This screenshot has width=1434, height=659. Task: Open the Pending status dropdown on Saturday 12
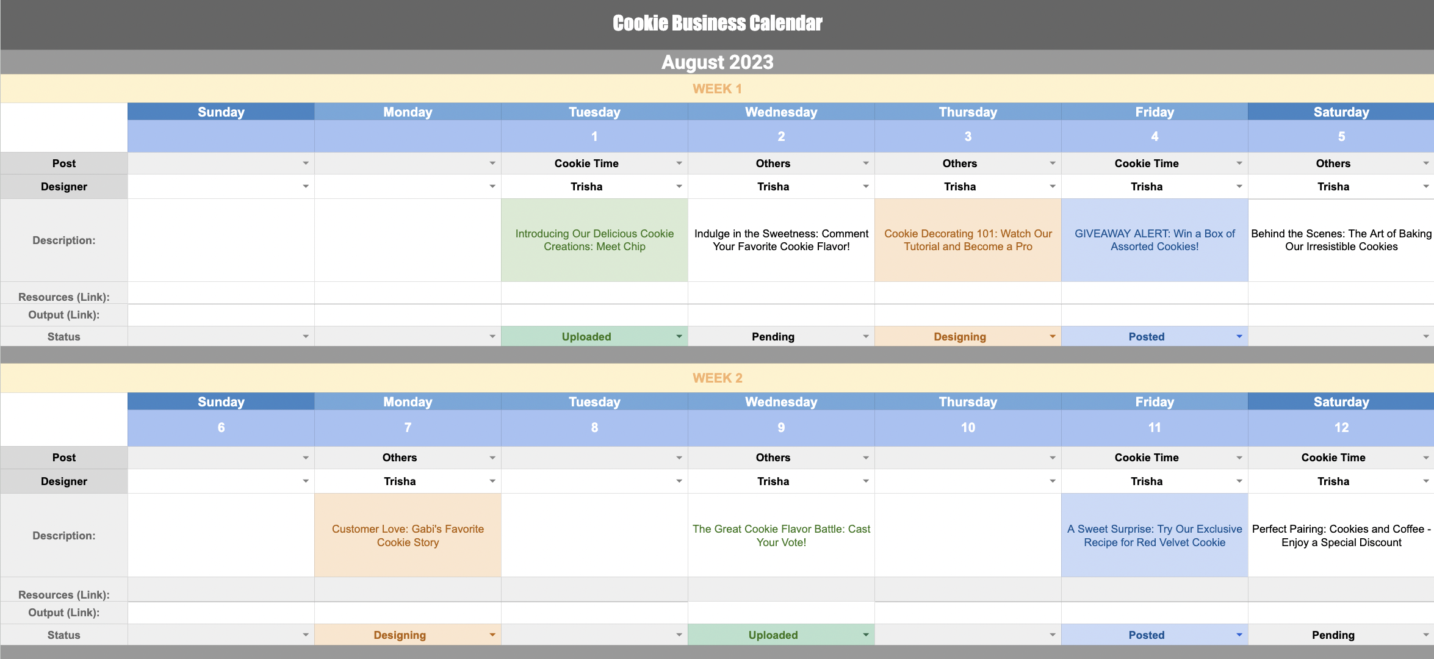tap(1425, 635)
